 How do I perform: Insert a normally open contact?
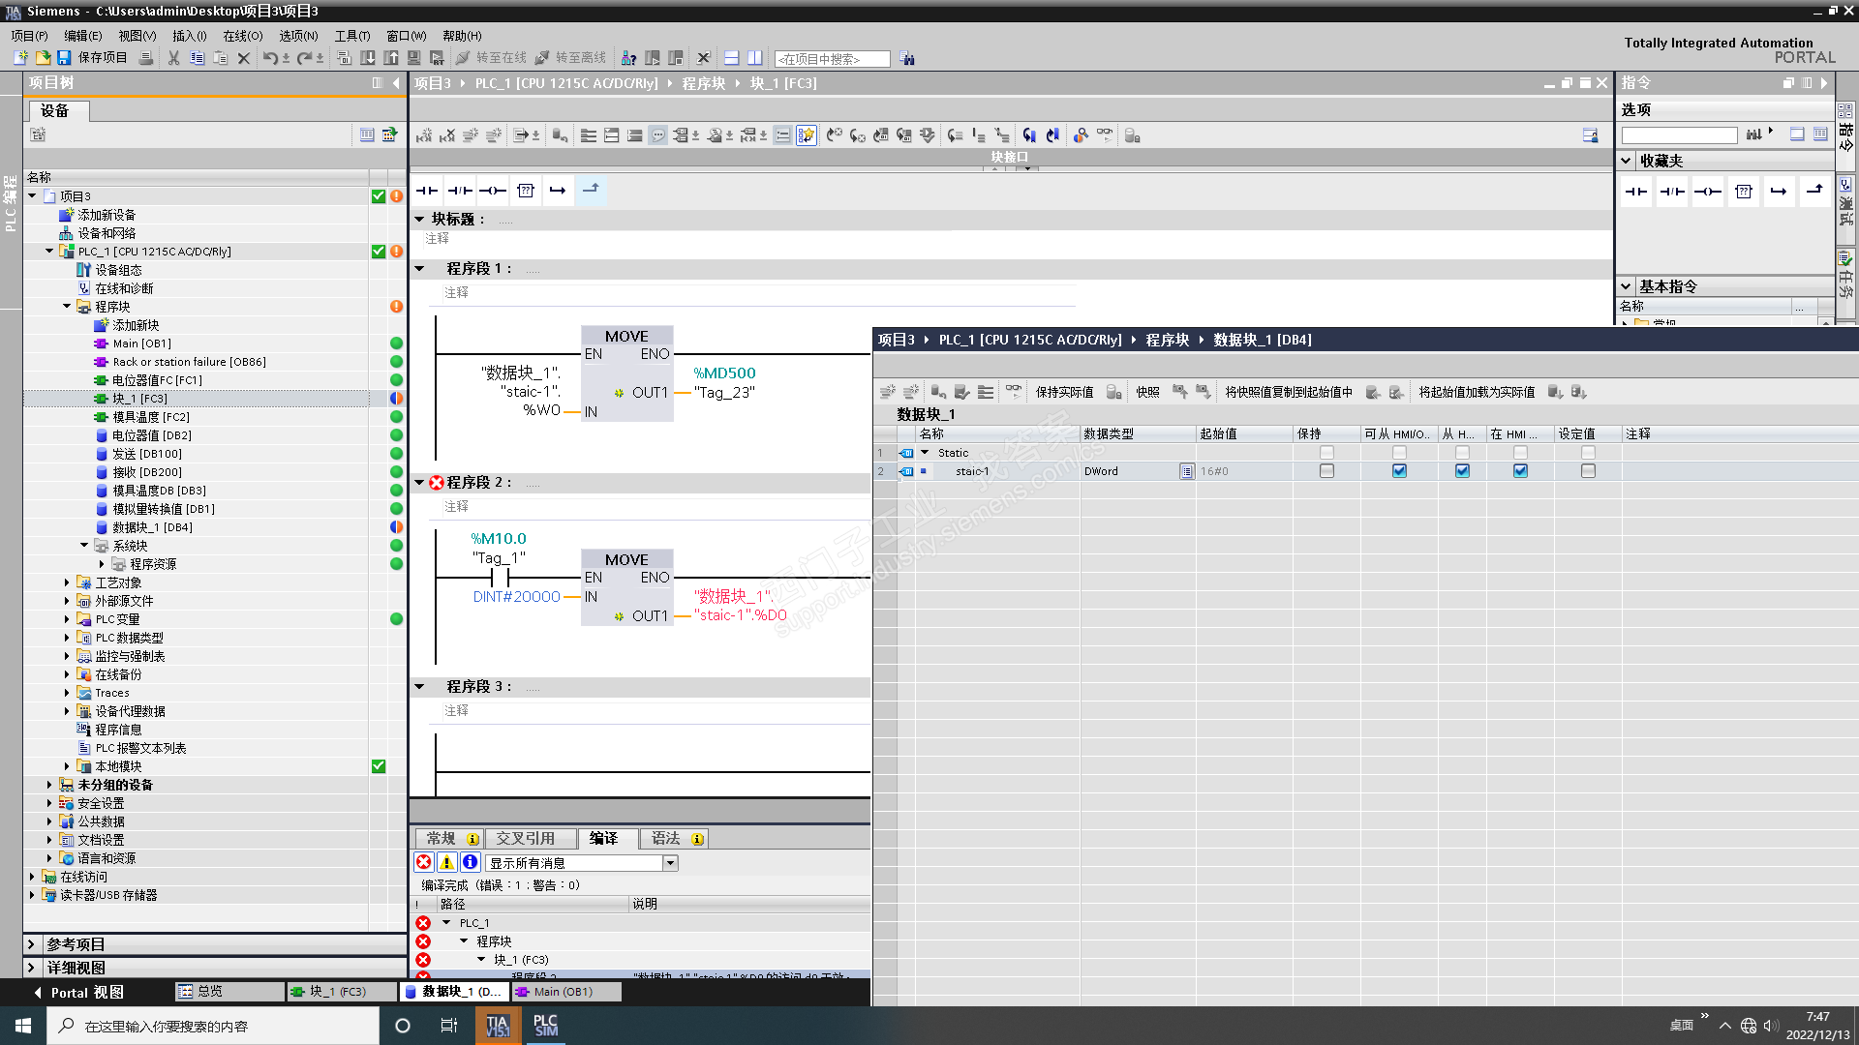tap(427, 191)
